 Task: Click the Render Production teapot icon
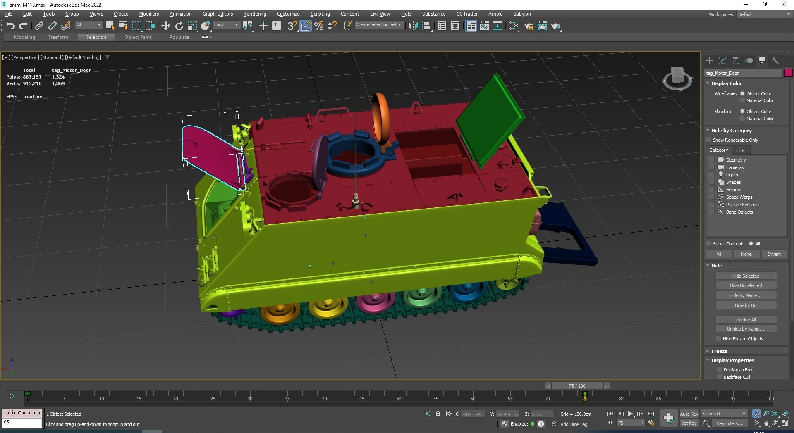555,26
